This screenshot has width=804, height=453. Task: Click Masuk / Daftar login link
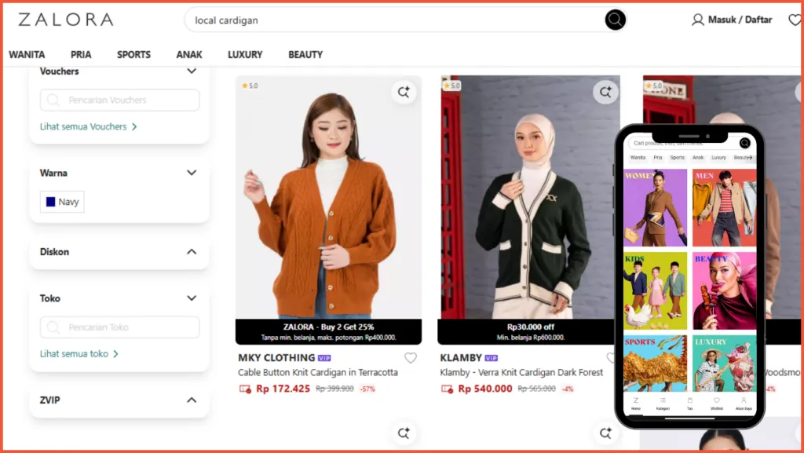pyautogui.click(x=740, y=20)
